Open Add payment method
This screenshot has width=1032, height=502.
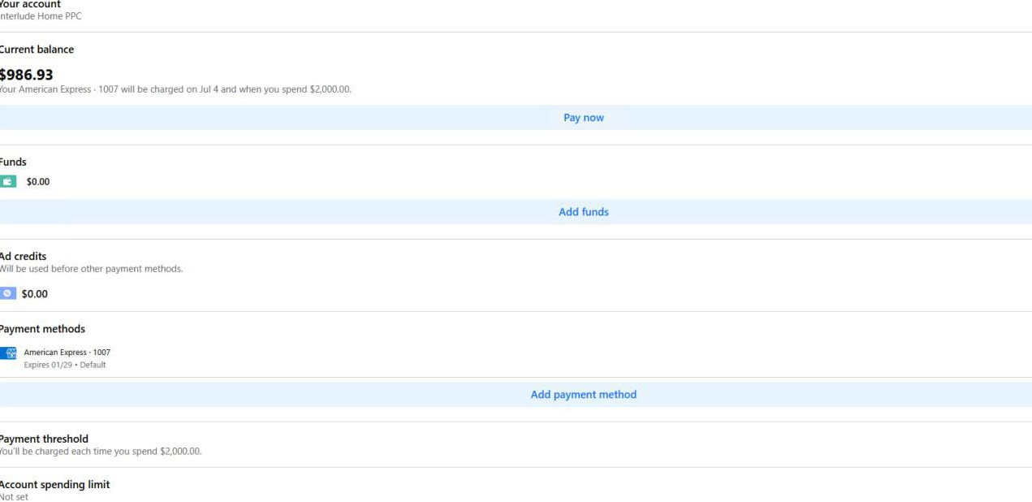pyautogui.click(x=583, y=395)
